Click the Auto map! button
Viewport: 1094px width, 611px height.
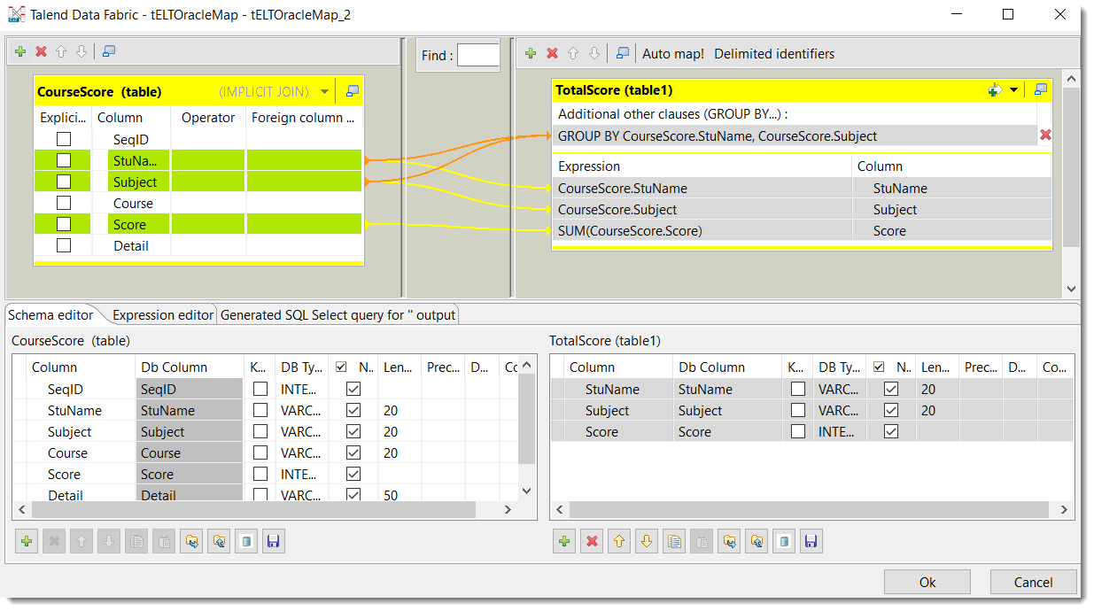673,53
